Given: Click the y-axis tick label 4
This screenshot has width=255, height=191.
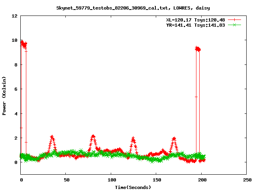Looking at the screenshot, I should tap(16, 114).
